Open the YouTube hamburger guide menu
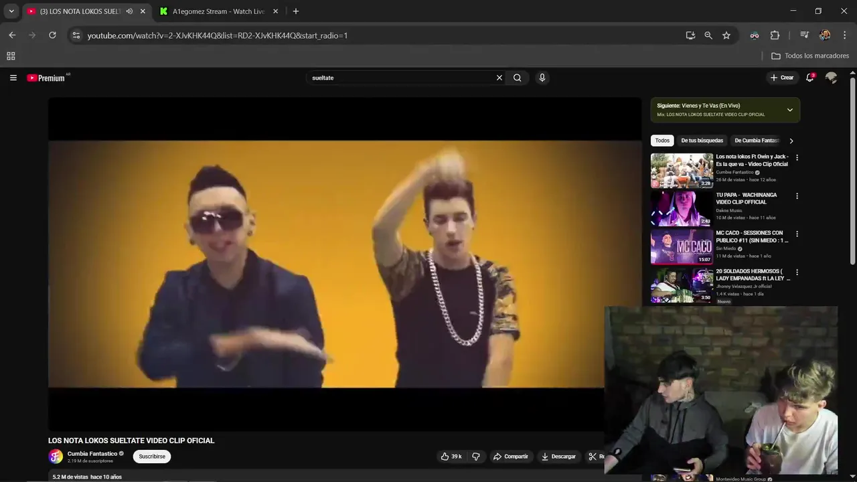The width and height of the screenshot is (857, 482). [13, 78]
